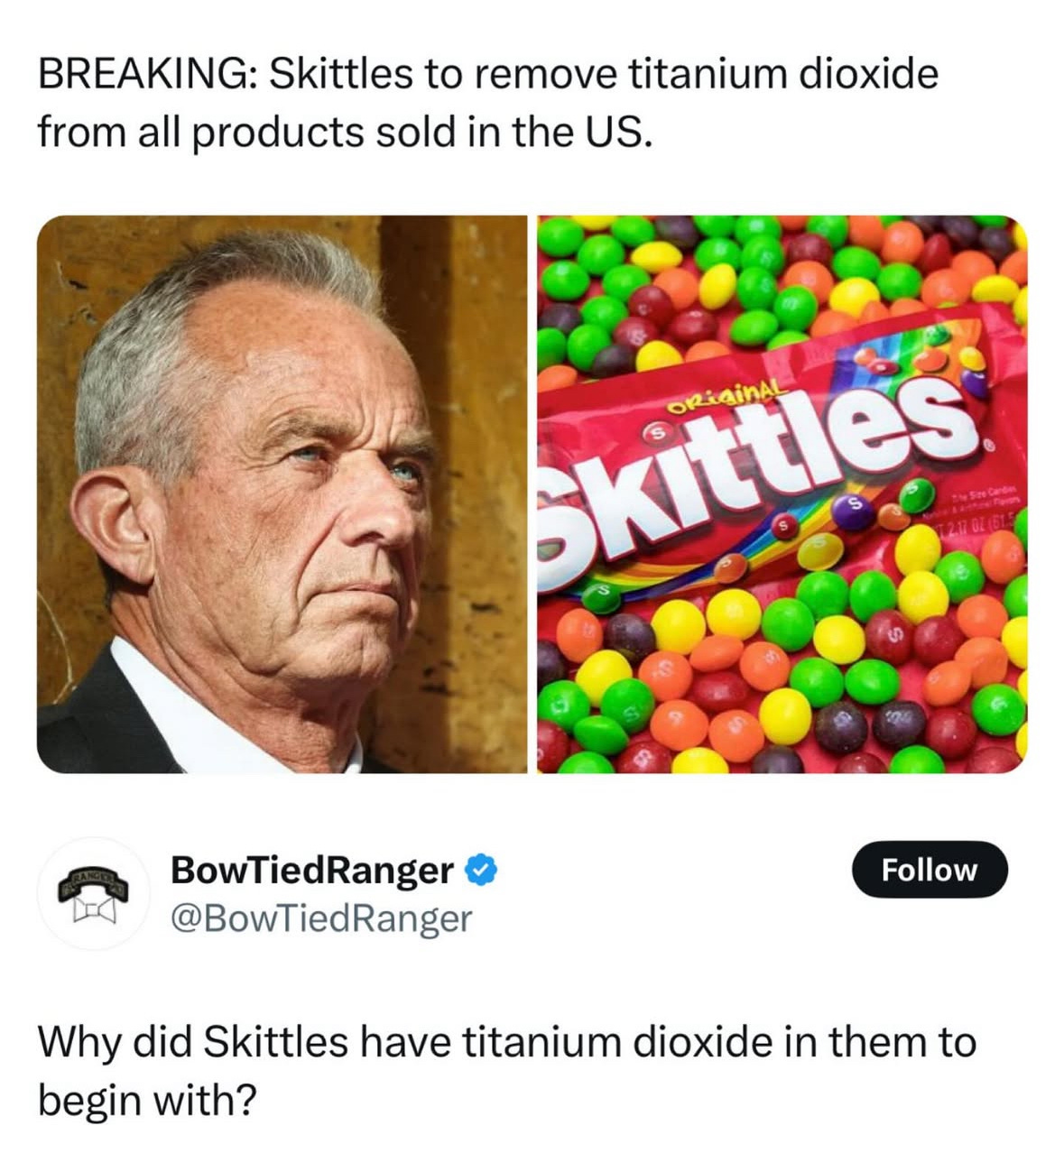1064x1172 pixels.
Task: Click the bow tie drawing in the avatar
Action: coord(93,908)
